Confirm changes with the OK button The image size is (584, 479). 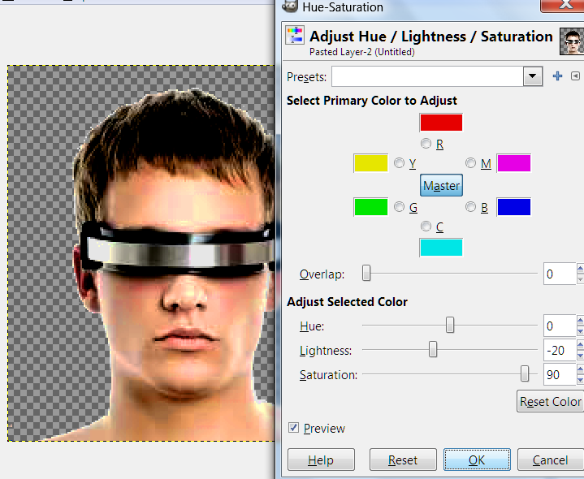(477, 460)
